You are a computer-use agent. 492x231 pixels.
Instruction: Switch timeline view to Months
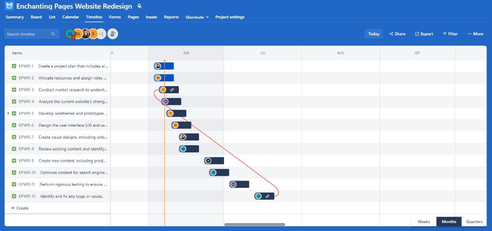click(x=449, y=222)
